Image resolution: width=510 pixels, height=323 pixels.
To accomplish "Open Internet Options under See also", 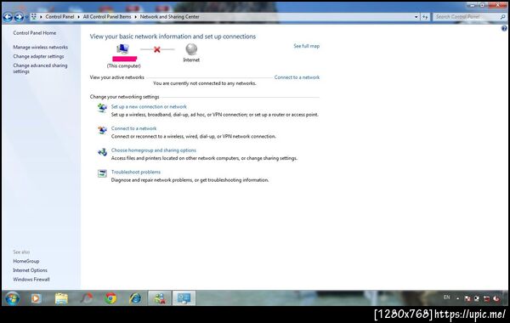I will [30, 270].
